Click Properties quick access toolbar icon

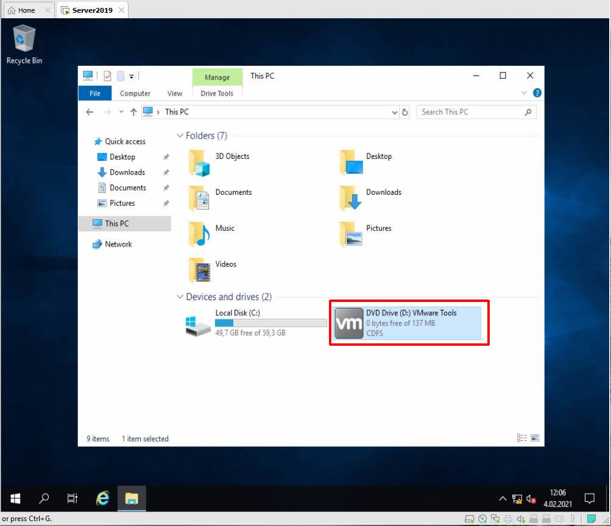pos(108,76)
